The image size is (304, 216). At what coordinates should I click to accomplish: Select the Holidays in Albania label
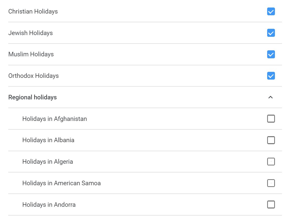coord(48,140)
